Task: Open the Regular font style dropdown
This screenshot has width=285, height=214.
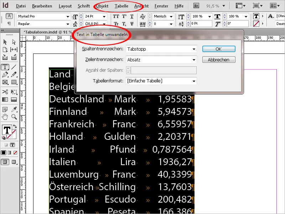Action: pyautogui.click(x=68, y=24)
